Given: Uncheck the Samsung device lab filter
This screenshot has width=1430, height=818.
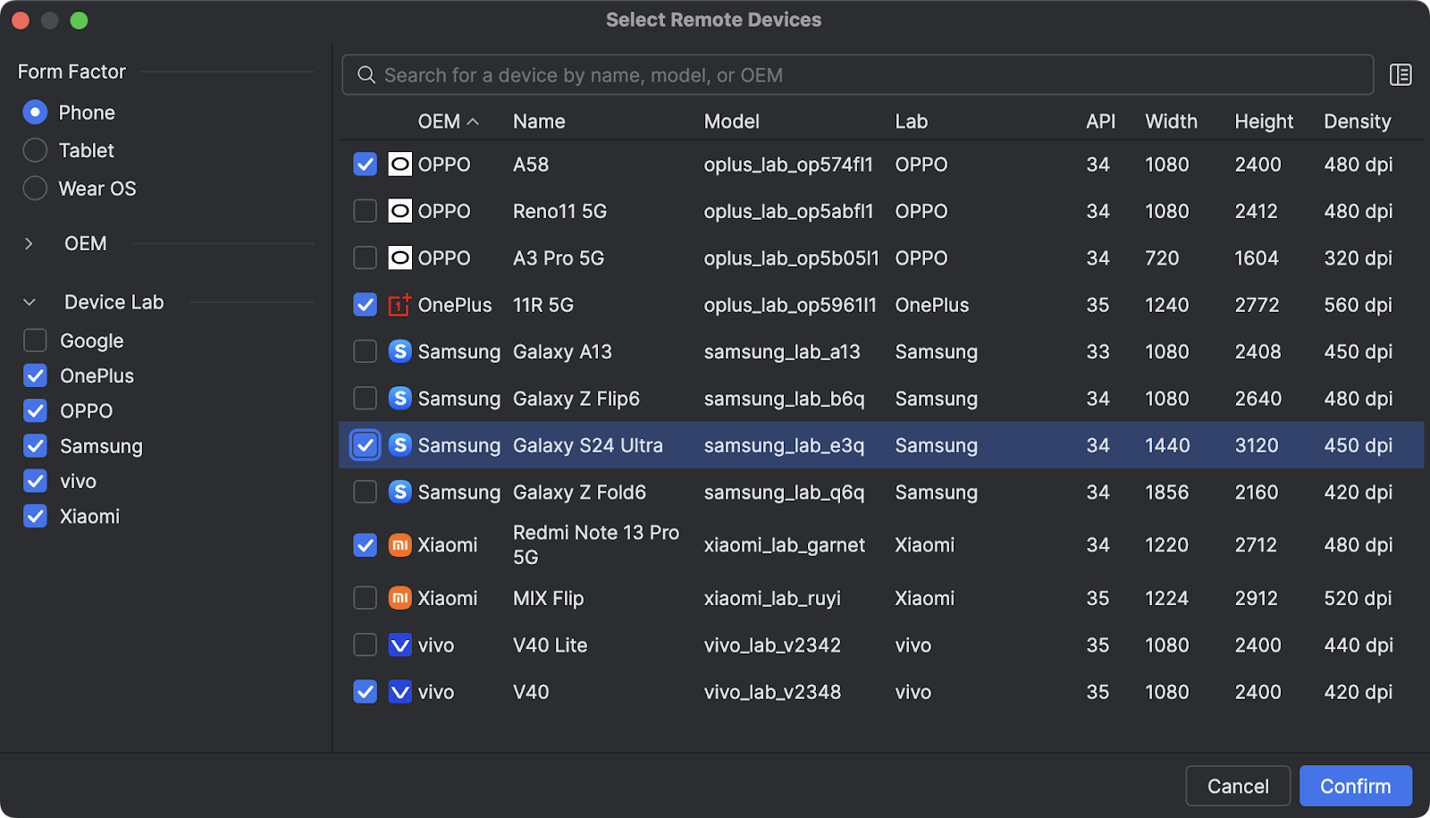Looking at the screenshot, I should 35,446.
